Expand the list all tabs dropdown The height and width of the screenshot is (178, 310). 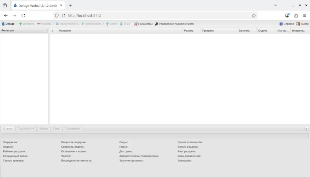click(x=275, y=5)
